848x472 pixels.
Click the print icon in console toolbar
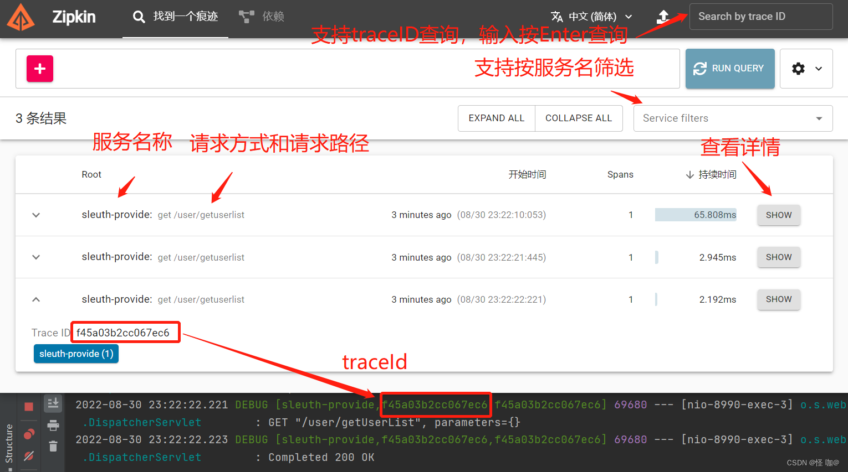click(x=53, y=425)
